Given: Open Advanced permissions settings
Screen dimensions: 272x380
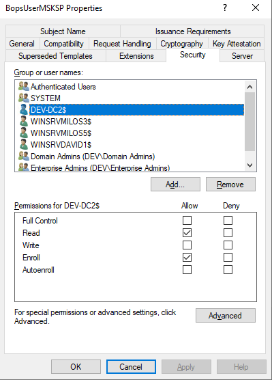Looking at the screenshot, I should pos(226,316).
